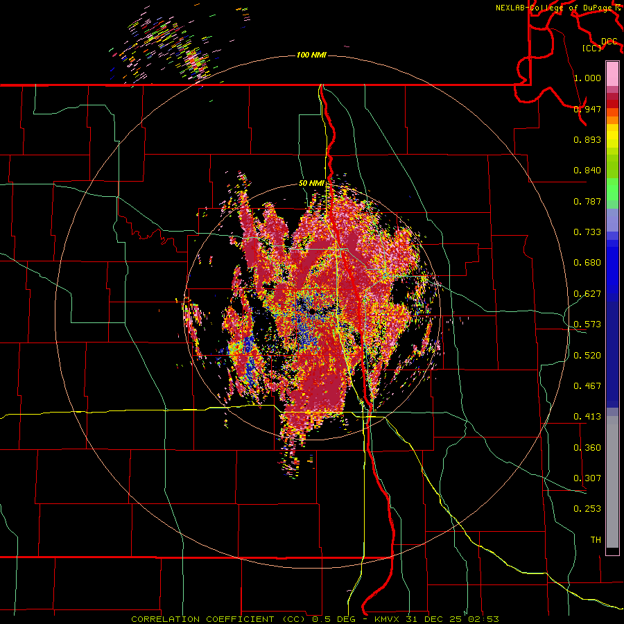Click the CORRELATION COEFFICIENT (CC) caption text

218,619
